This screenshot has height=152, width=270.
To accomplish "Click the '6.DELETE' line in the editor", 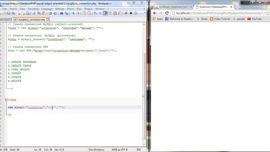I will click(15, 81).
